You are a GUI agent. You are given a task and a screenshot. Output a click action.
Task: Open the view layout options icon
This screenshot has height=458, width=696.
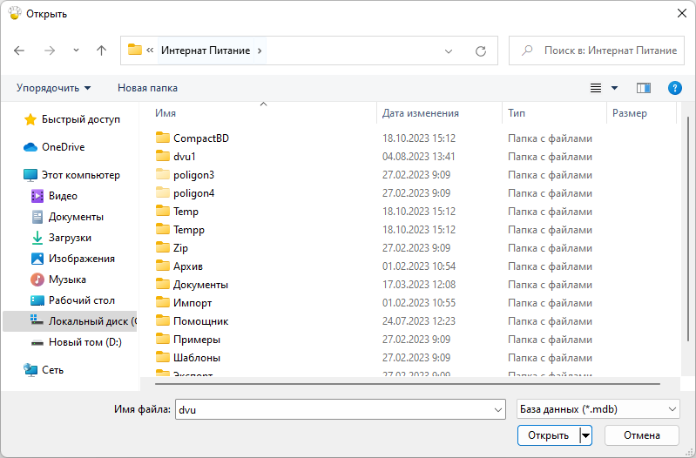click(597, 88)
